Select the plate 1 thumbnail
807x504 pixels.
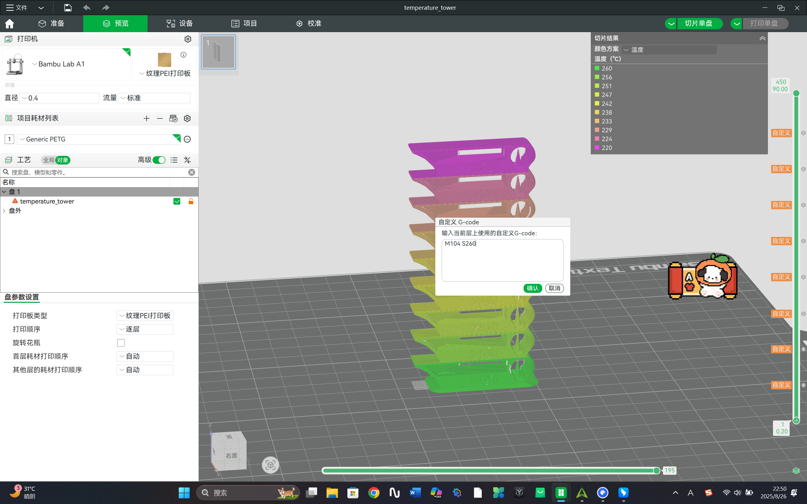(x=218, y=52)
